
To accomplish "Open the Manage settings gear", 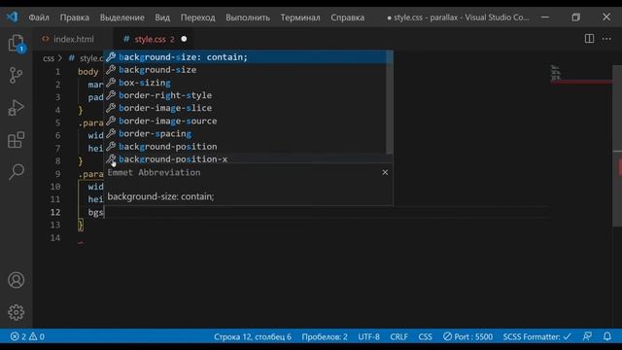I will point(16,312).
